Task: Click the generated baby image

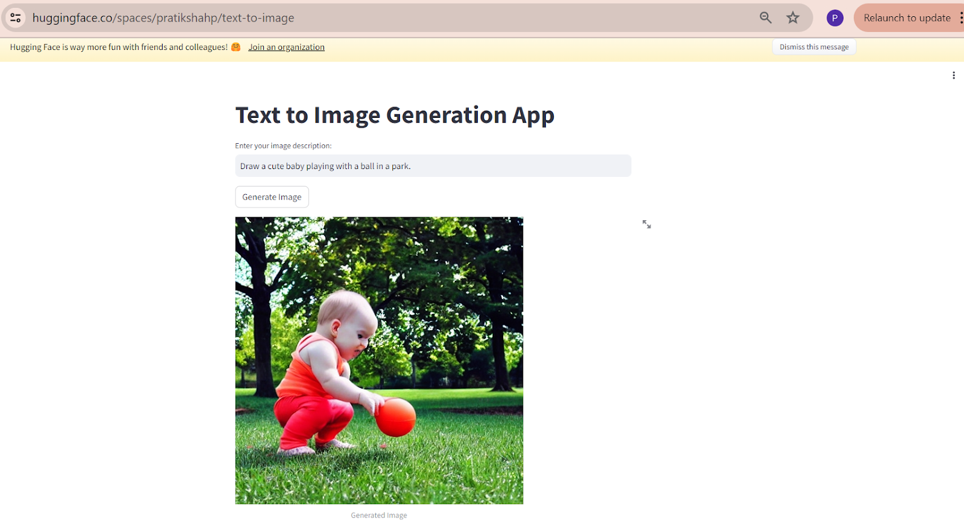Action: (x=379, y=360)
